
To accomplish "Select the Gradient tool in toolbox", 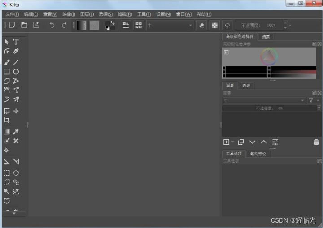I will (x=7, y=132).
